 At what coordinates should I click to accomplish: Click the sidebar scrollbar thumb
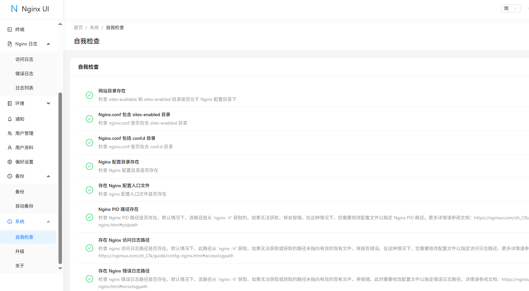click(x=60, y=178)
